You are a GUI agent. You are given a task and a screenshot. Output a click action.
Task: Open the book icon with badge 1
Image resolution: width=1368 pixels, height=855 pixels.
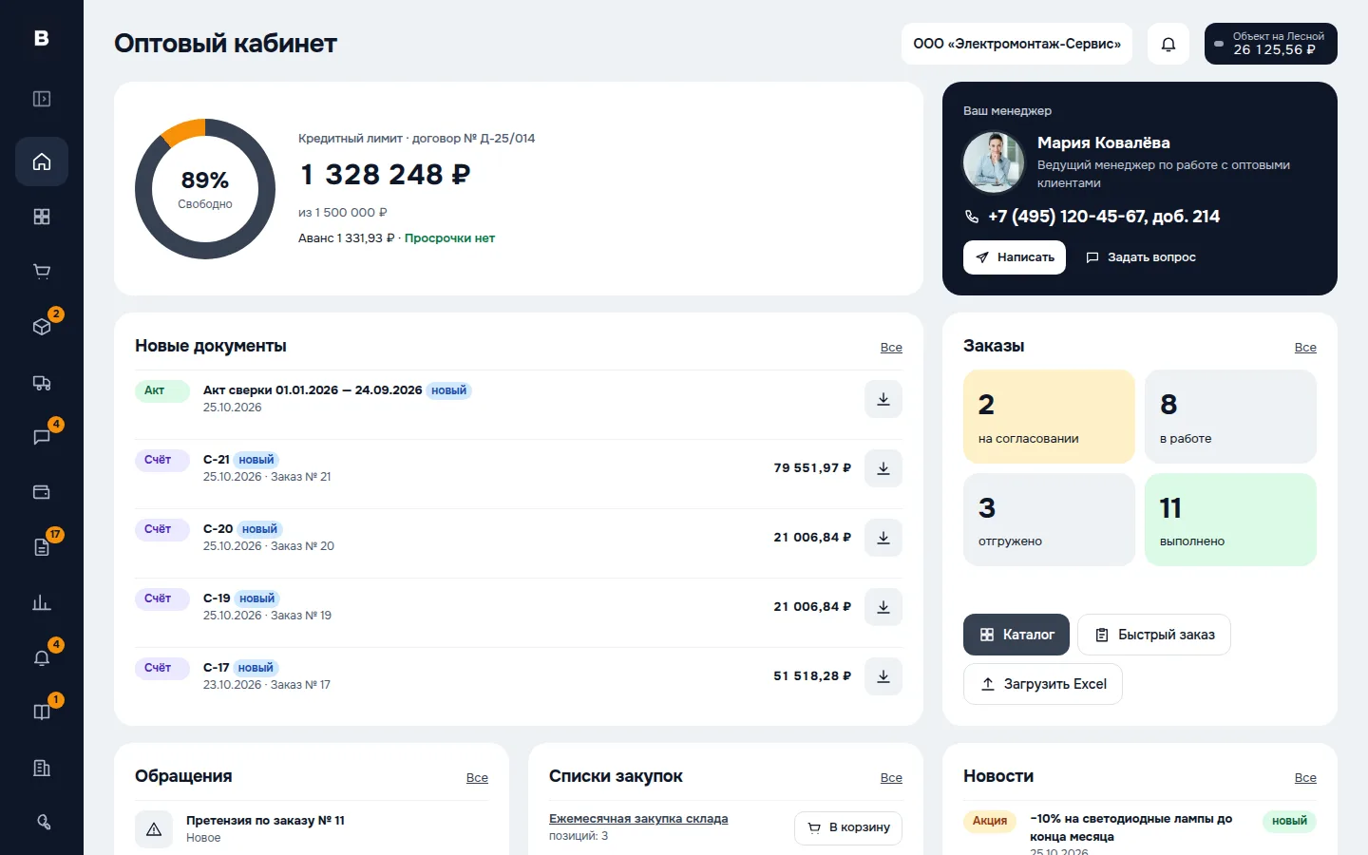coord(42,712)
